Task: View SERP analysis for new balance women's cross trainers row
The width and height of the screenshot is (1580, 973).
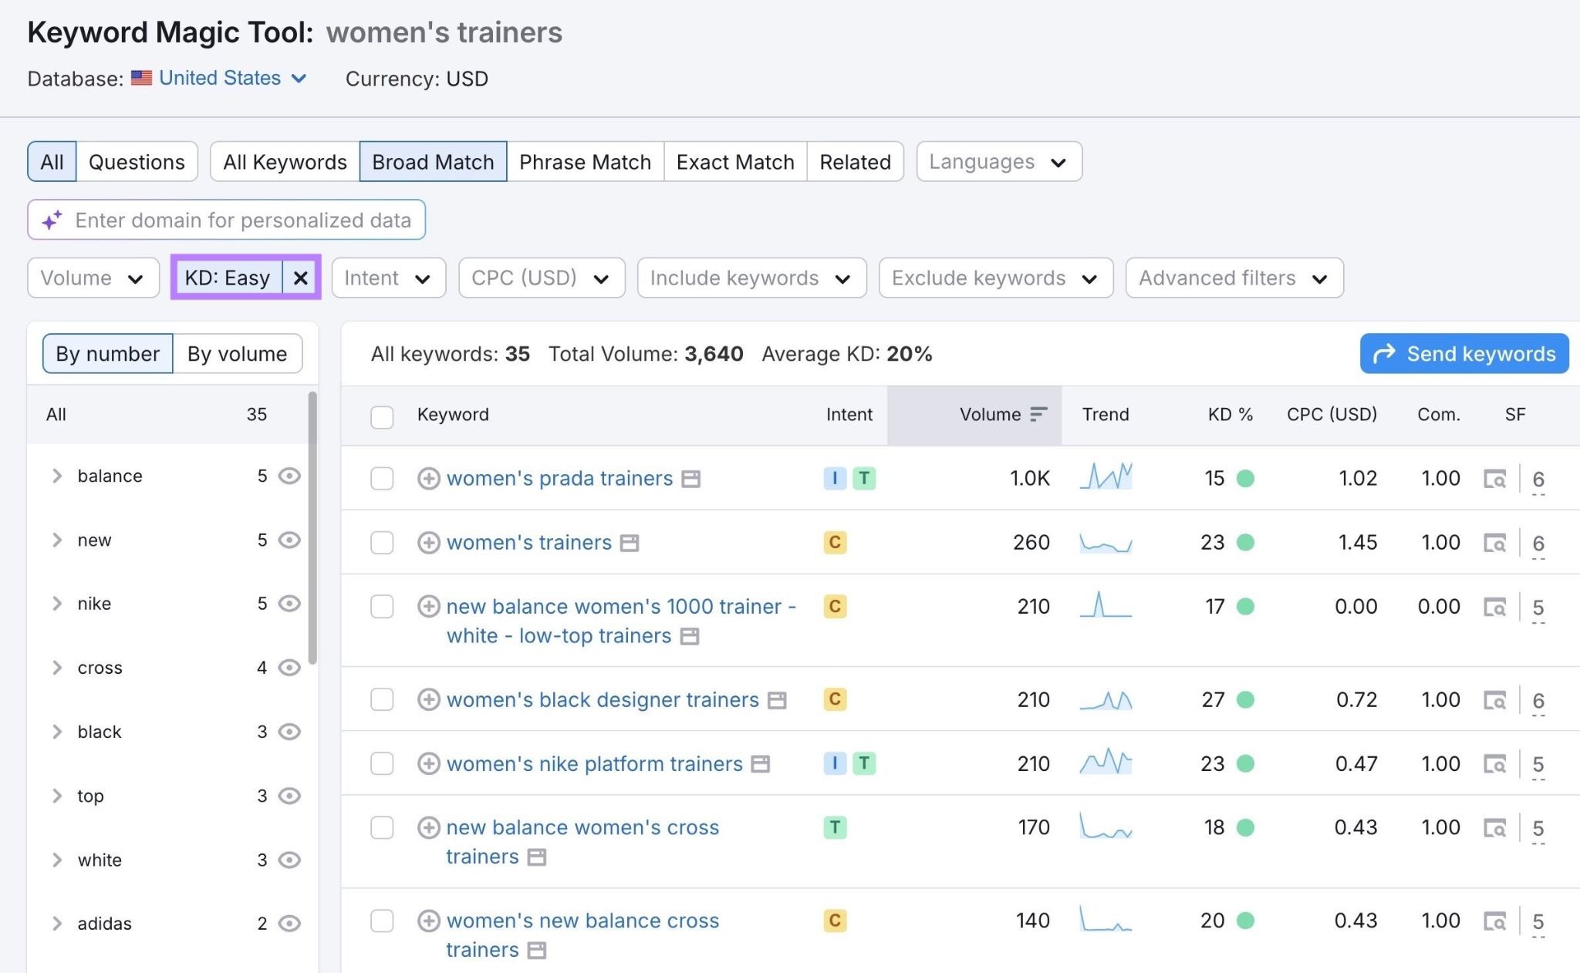Action: pyautogui.click(x=1494, y=829)
